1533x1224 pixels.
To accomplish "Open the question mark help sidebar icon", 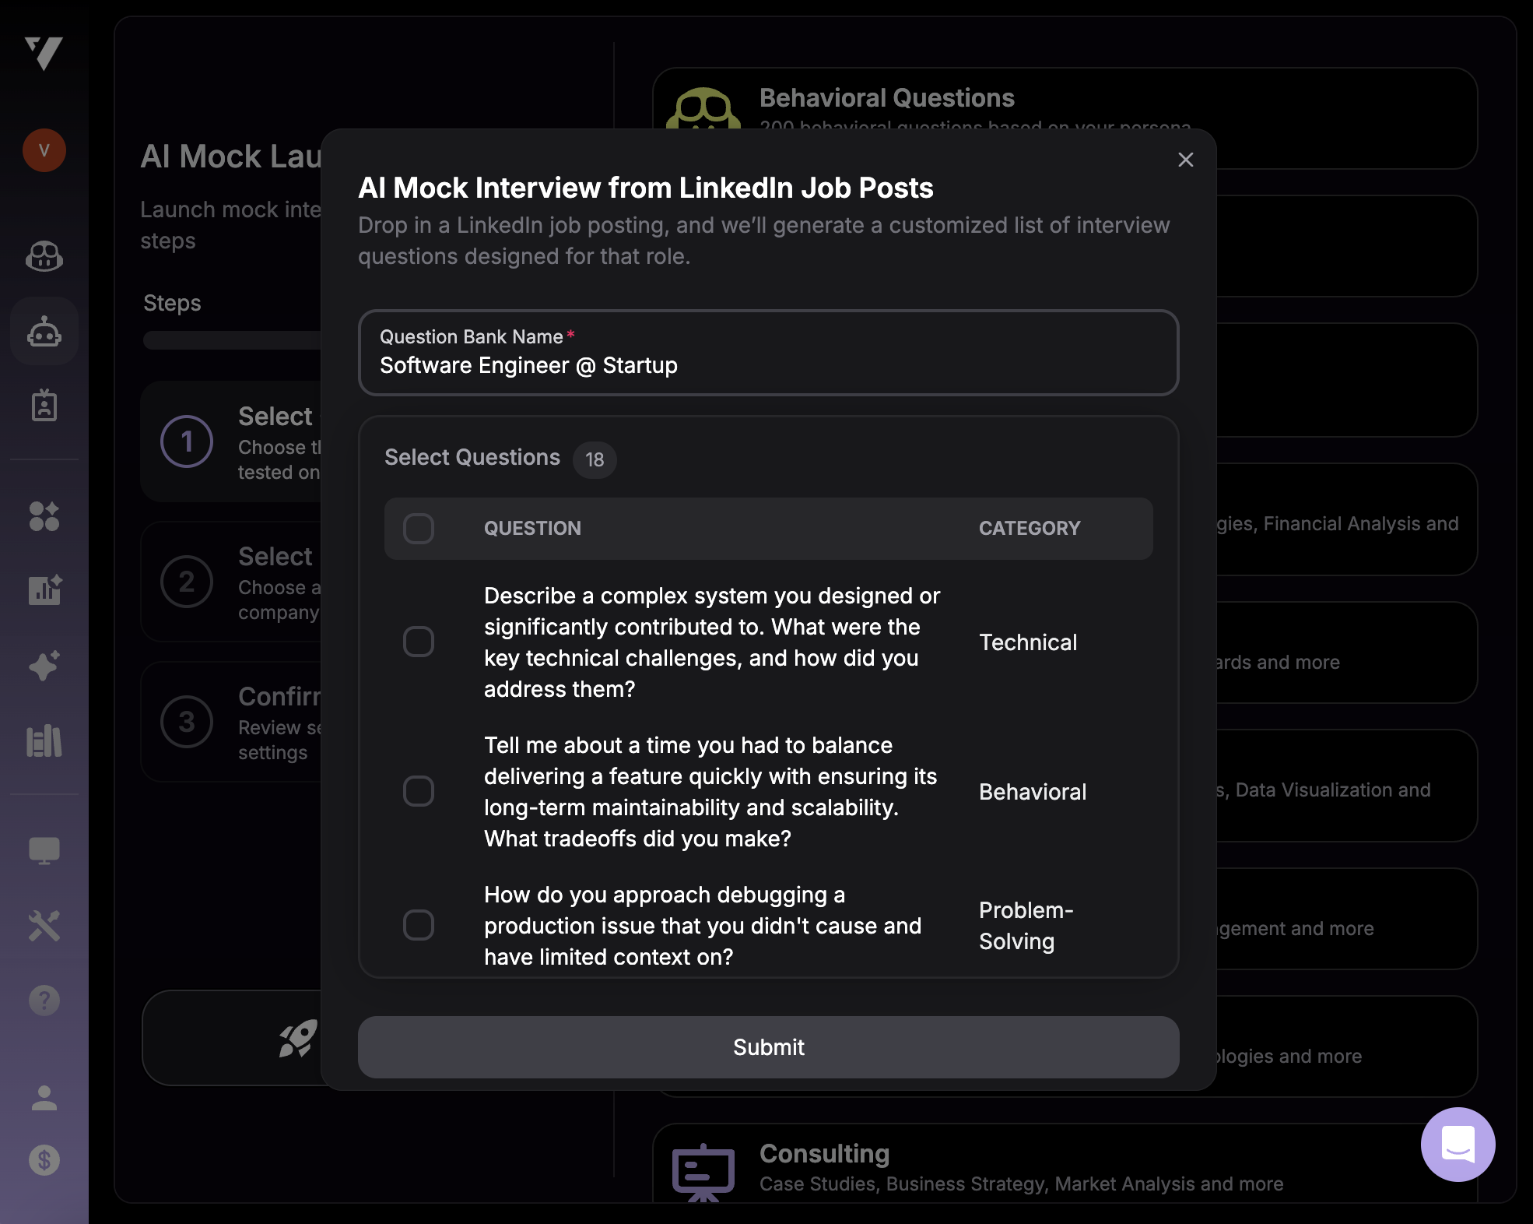I will [44, 1001].
